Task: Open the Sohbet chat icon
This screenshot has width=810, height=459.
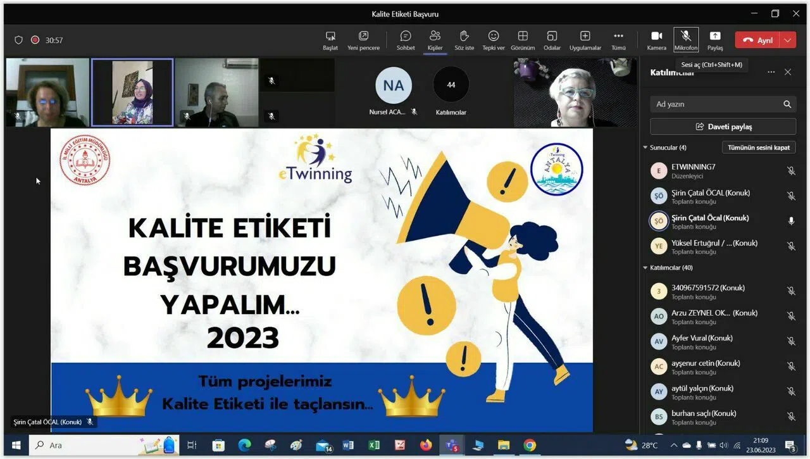Action: coord(406,36)
